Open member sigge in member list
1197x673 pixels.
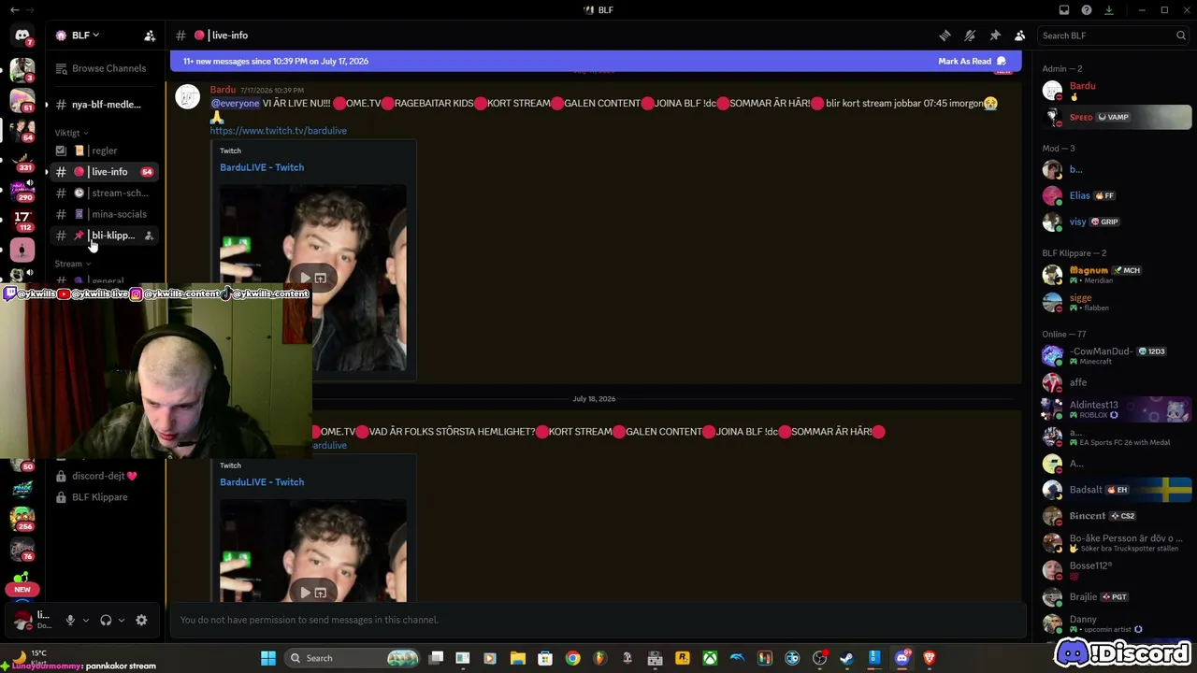click(1117, 302)
